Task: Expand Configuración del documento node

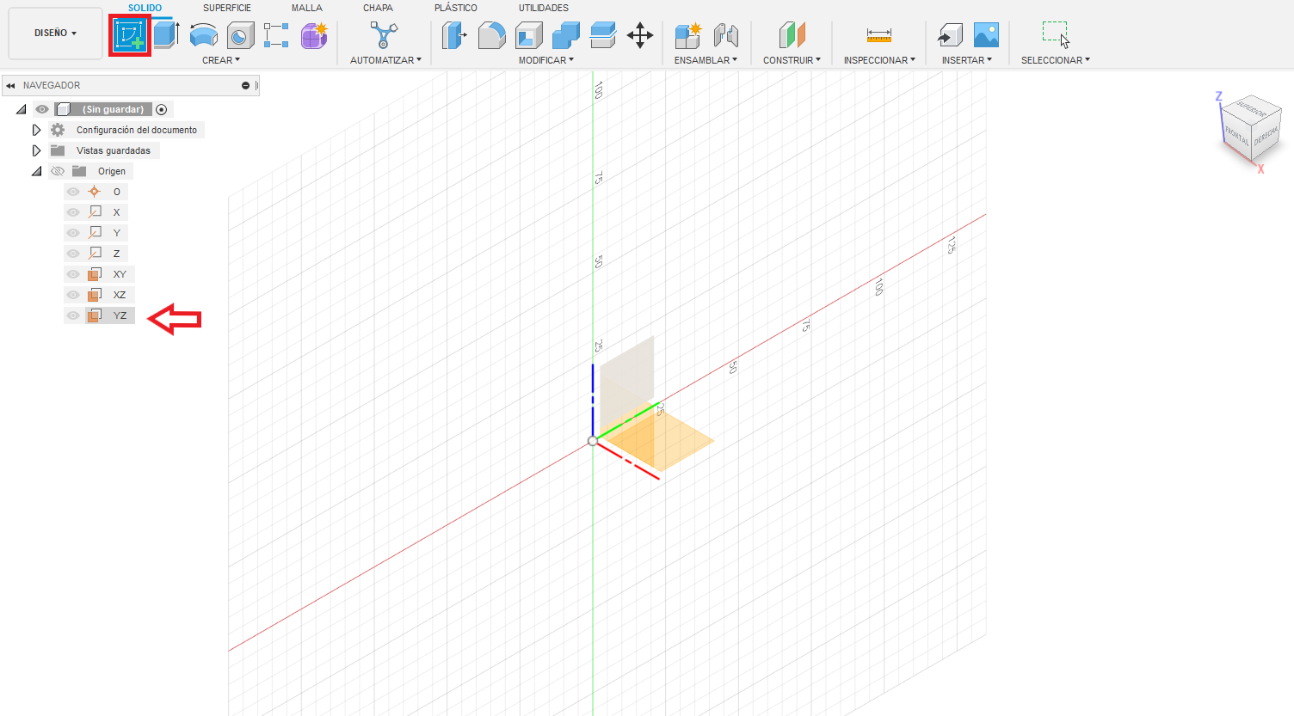Action: tap(36, 130)
